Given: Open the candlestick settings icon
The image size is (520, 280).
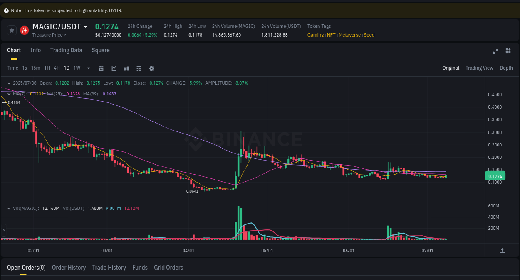Looking at the screenshot, I should coord(126,68).
